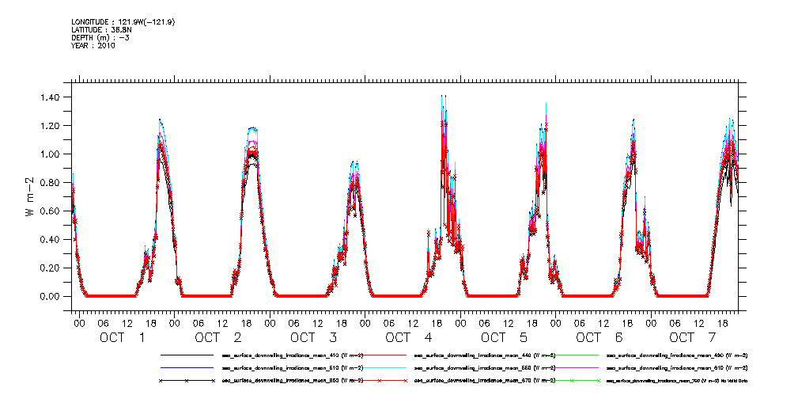The height and width of the screenshot is (399, 798).
Task: Click the plain red legend line sample for 440
Action: pos(379,355)
